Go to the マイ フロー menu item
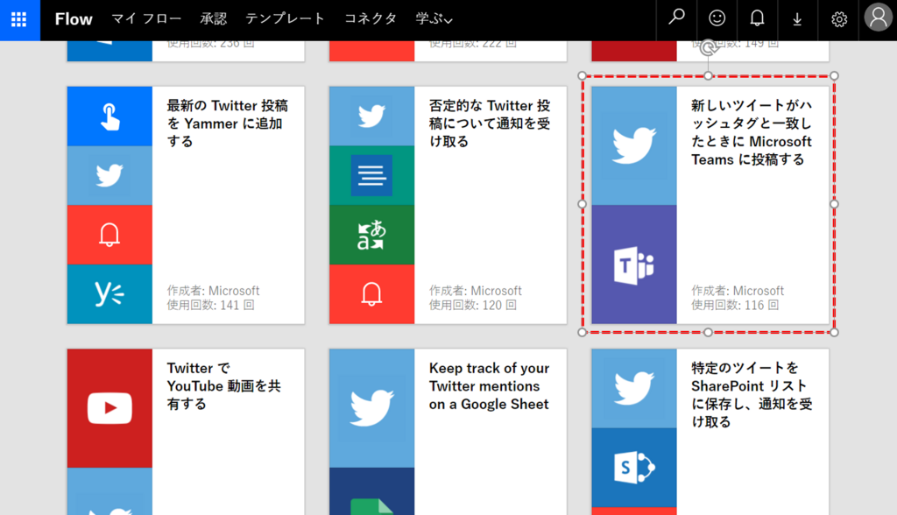 point(146,19)
